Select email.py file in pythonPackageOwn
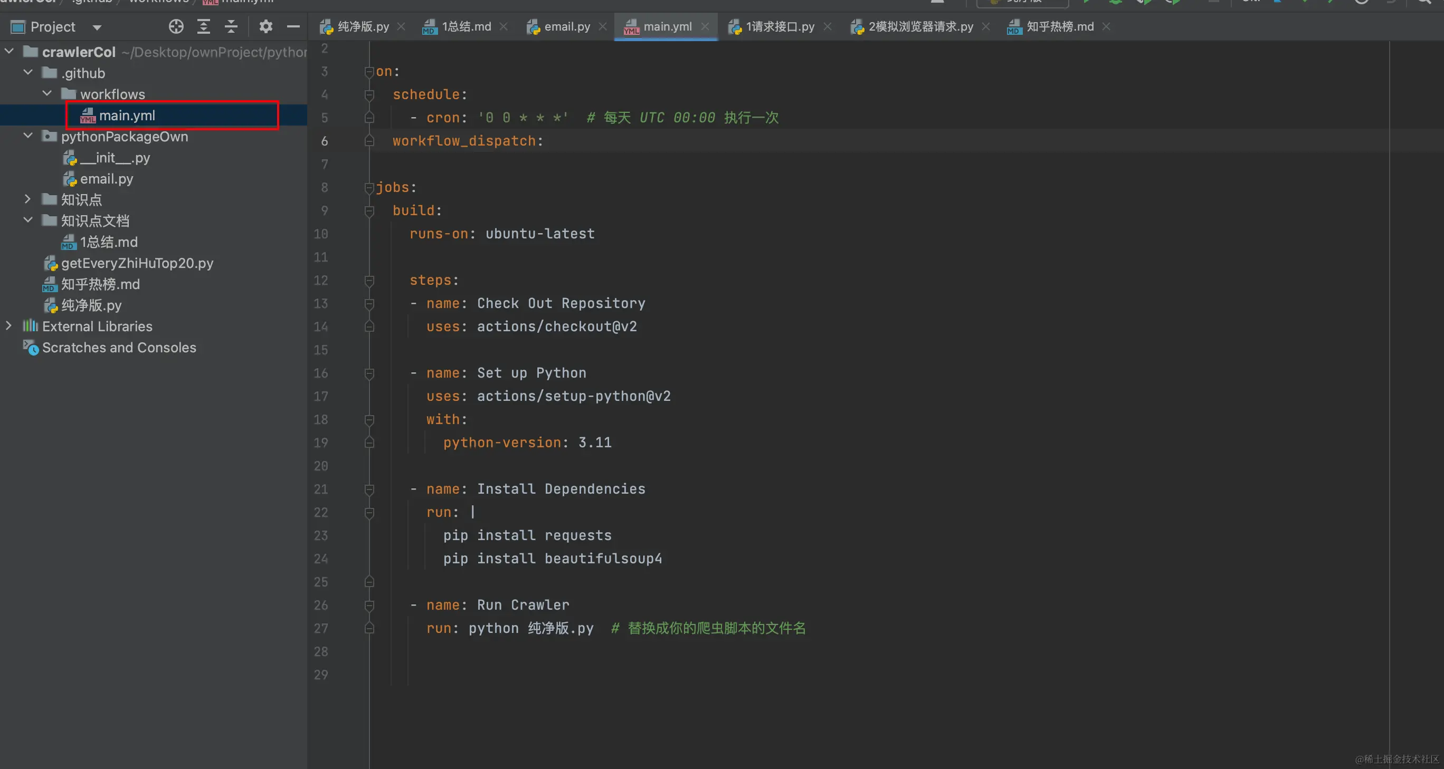 [x=107, y=179]
